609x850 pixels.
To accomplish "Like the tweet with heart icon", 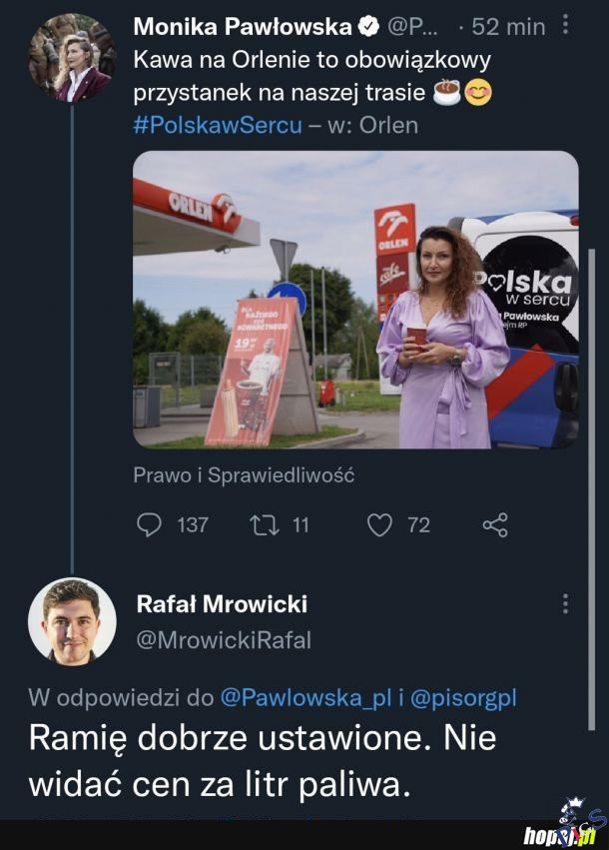I will [x=379, y=524].
